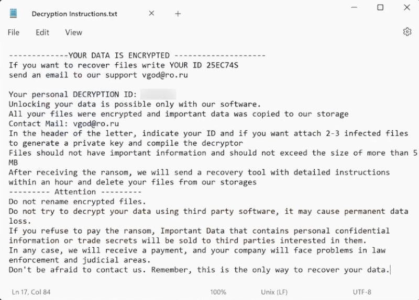Screen dimensions: 419x300
Task: Place cursor on the YOUR DATA IS ENCRYPTED heading
Action: (119, 55)
